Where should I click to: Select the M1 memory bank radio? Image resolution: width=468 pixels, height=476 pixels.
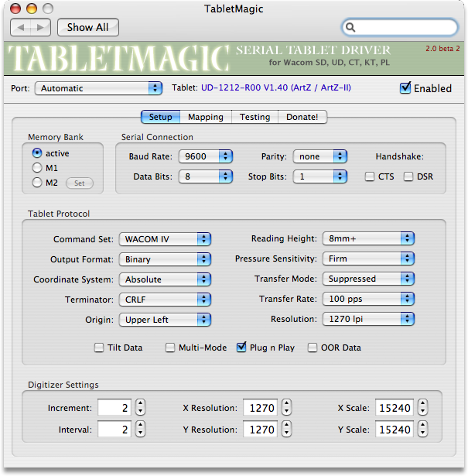[x=37, y=168]
